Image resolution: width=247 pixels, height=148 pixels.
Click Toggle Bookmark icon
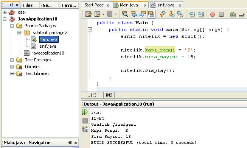pyautogui.click(x=180, y=14)
